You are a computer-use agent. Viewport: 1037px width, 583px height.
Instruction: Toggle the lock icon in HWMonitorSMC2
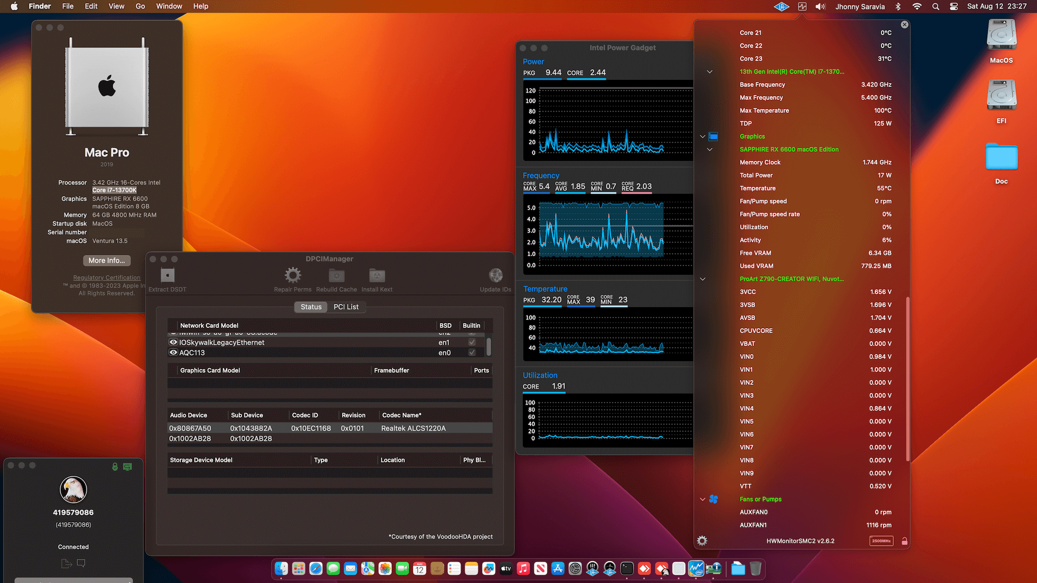click(x=904, y=541)
